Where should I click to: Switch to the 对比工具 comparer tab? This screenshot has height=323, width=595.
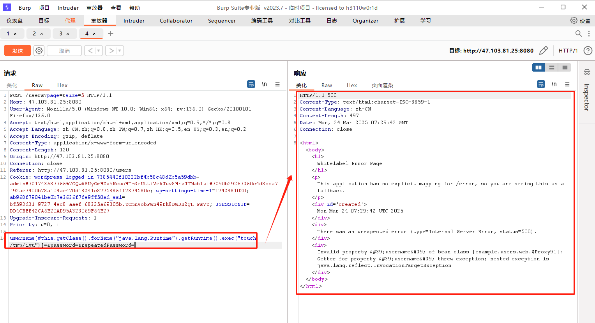coord(300,21)
